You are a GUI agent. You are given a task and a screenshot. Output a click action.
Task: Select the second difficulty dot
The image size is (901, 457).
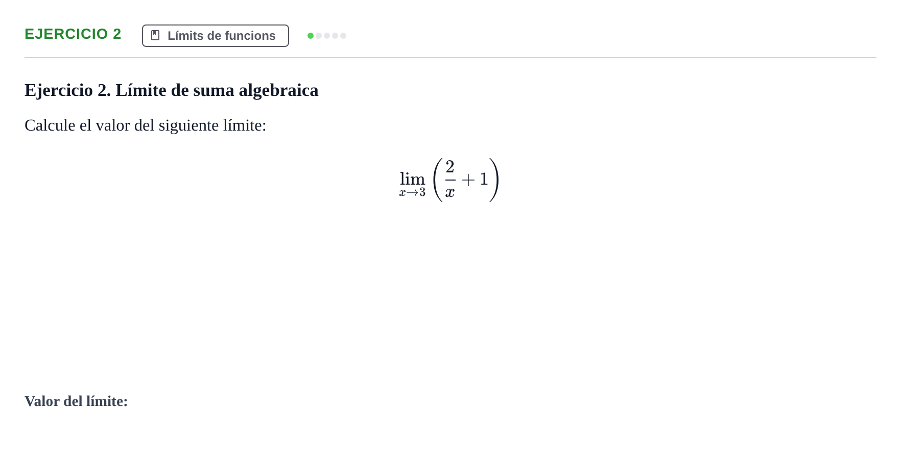(x=319, y=36)
